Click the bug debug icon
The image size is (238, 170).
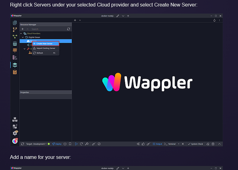(x=213, y=144)
